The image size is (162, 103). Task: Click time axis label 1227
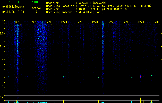click(x=110, y=22)
